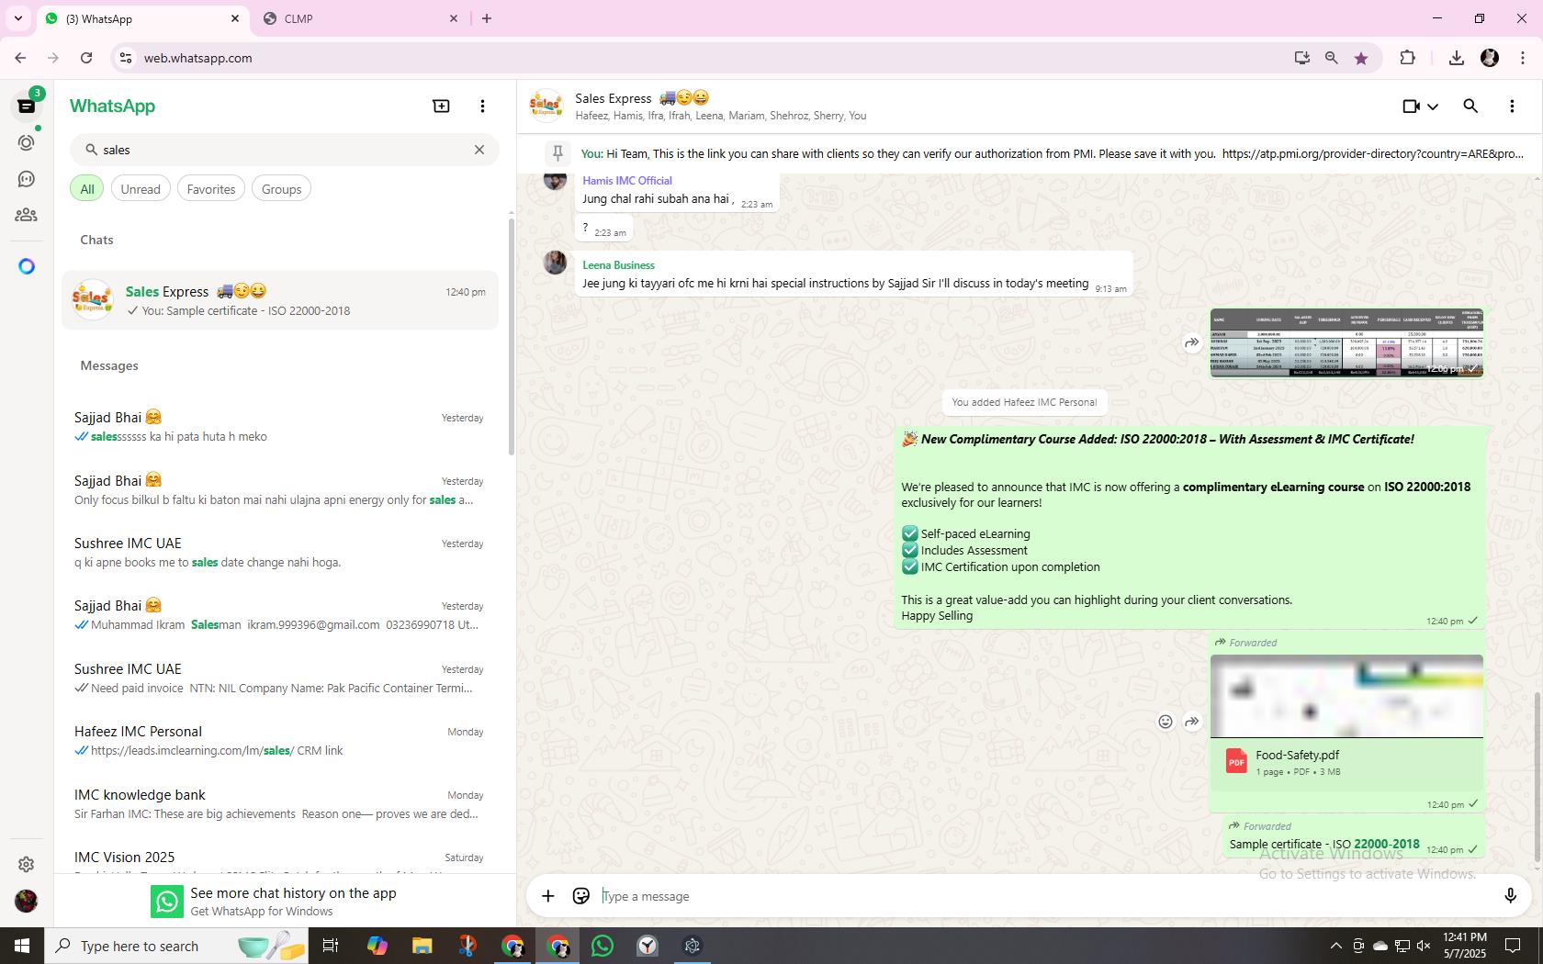Open File Explorer from the taskbar
Screen dimensions: 1543x964
point(422,946)
